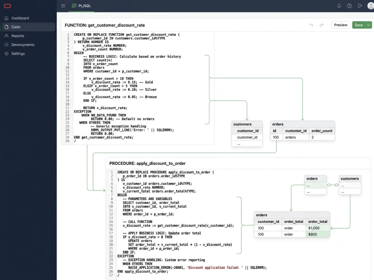Click the 'UPDATE orders' code line
Screen dimensions: 374x280
point(140,241)
